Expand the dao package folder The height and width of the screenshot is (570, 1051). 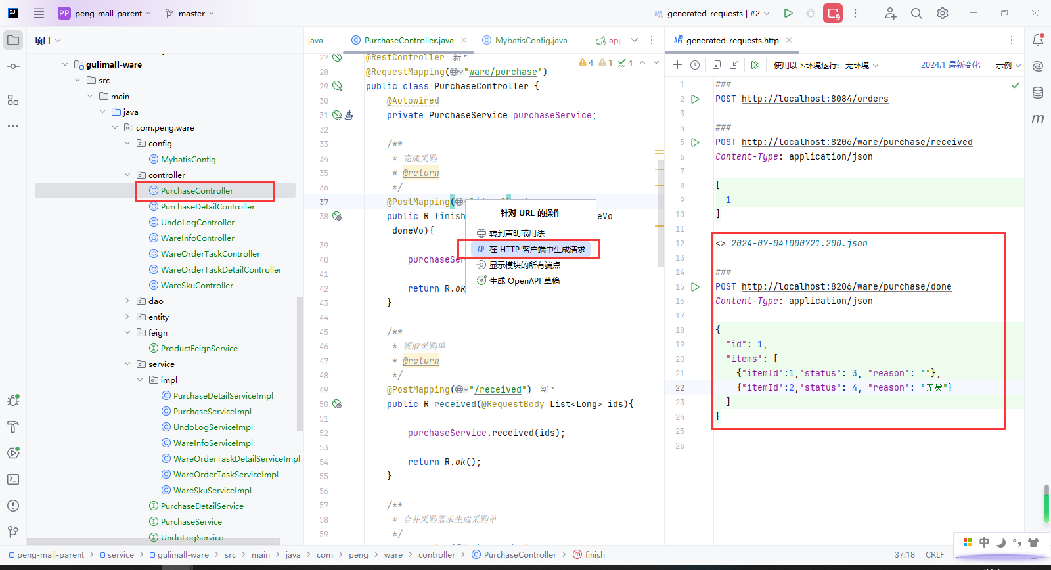pyautogui.click(x=127, y=301)
